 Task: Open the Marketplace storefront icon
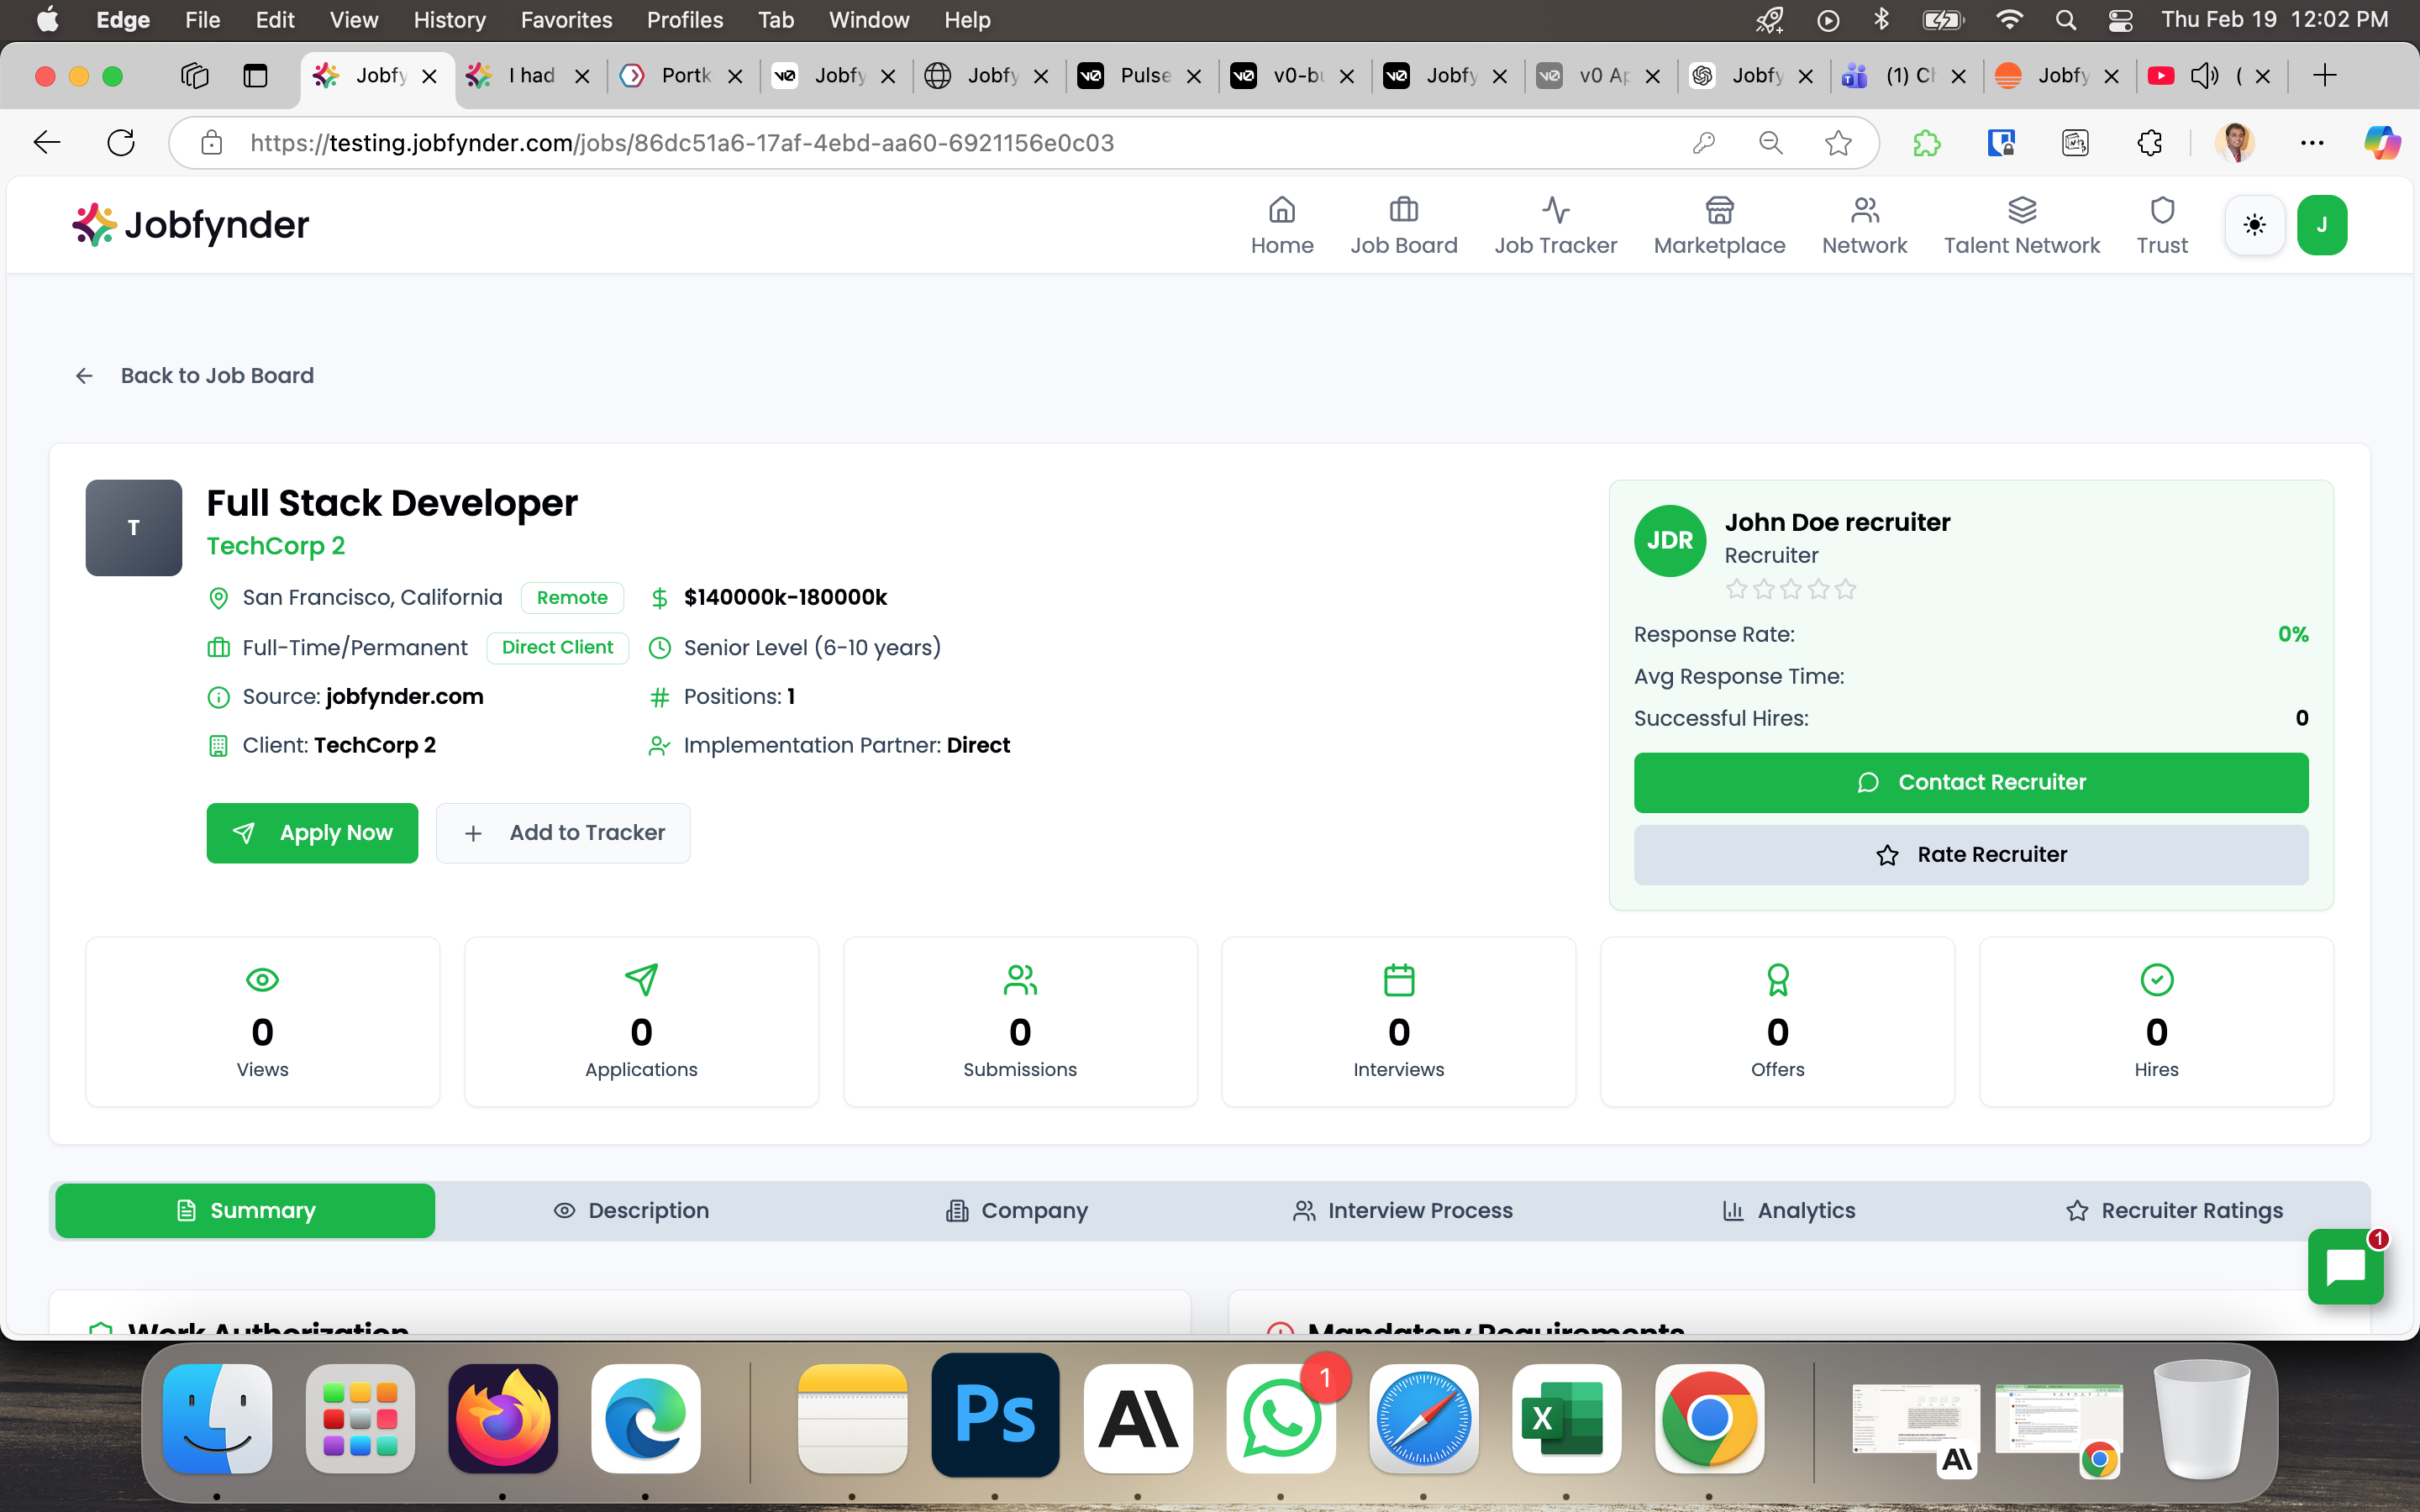(x=1719, y=210)
